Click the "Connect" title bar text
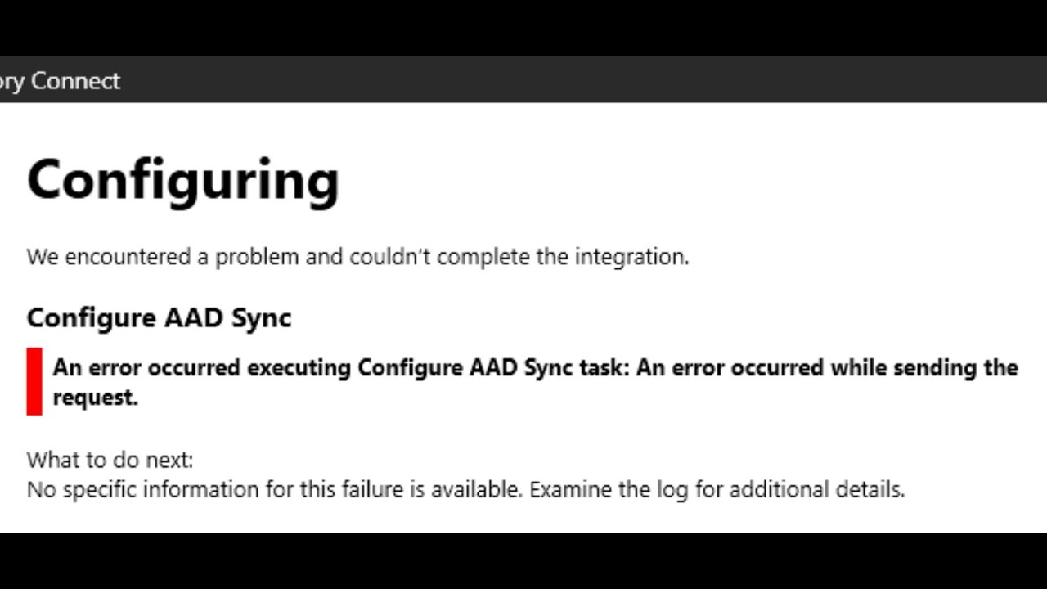 pos(85,81)
